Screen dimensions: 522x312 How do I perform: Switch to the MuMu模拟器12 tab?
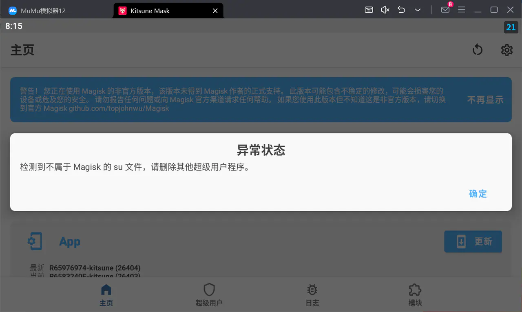[x=57, y=11]
